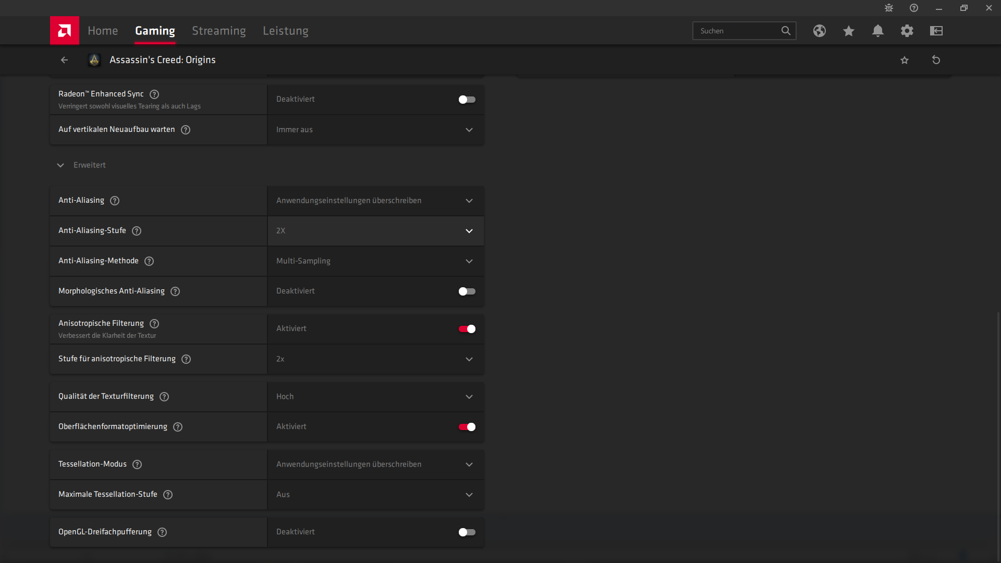This screenshot has height=563, width=1001.
Task: Disable Anisotropische Filterung toggle
Action: click(467, 329)
